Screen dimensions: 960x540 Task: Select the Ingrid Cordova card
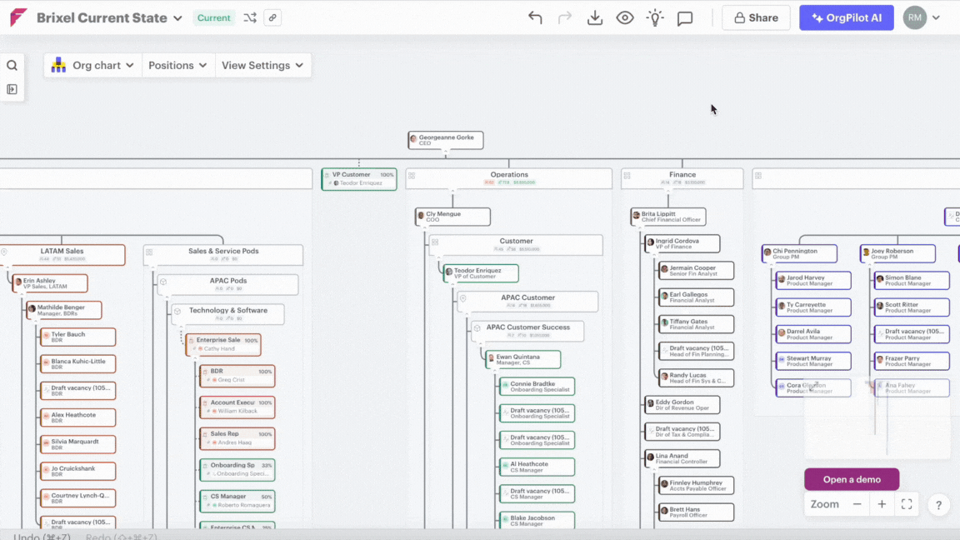pos(682,243)
